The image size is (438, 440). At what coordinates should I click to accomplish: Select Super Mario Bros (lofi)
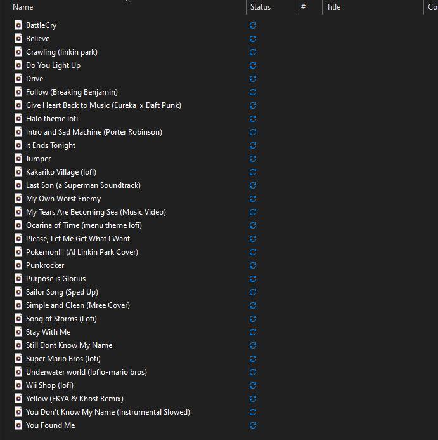63,359
